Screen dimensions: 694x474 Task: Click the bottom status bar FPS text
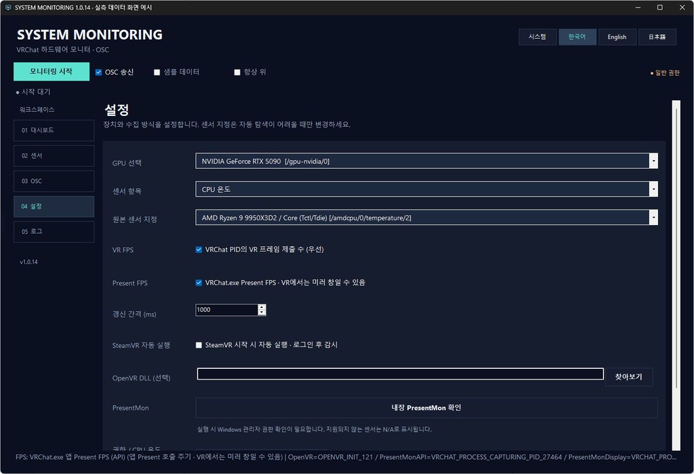tap(346, 457)
